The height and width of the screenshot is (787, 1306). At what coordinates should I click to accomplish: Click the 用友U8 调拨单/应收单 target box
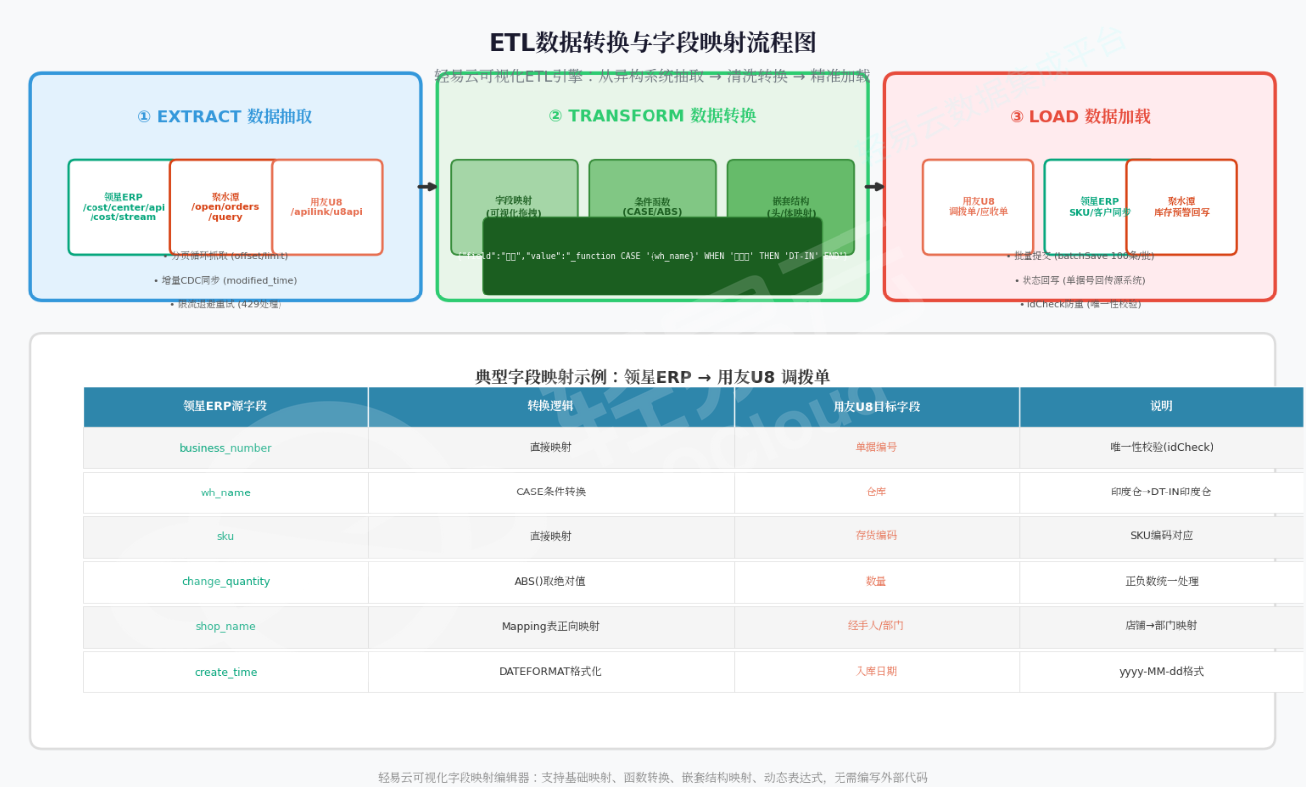pos(978,207)
